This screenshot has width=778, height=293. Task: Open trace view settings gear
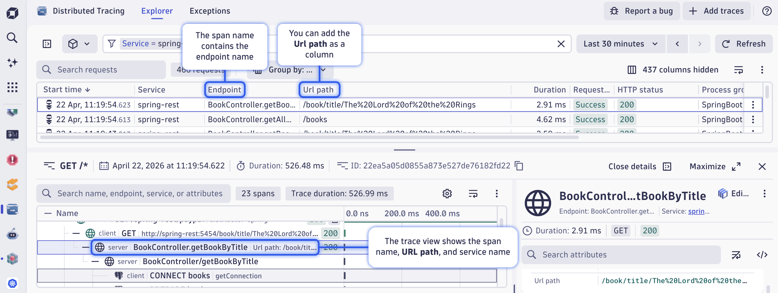(447, 193)
